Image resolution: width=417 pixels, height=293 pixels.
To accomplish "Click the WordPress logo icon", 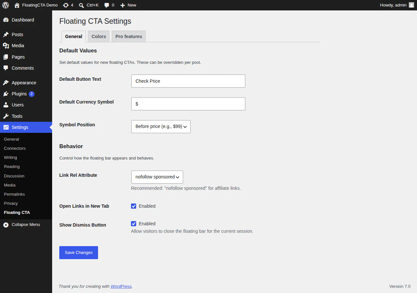I will pos(6,5).
